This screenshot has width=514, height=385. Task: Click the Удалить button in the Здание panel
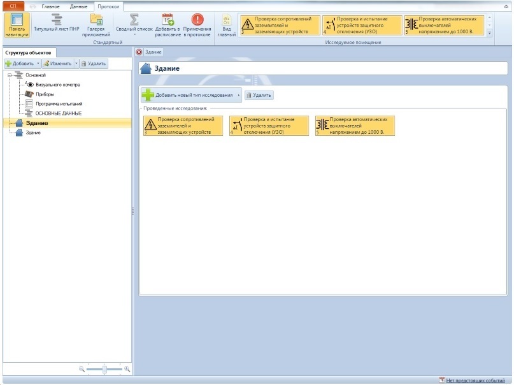259,96
